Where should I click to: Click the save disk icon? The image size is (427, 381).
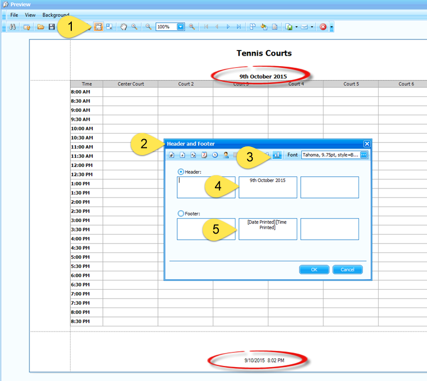(52, 27)
